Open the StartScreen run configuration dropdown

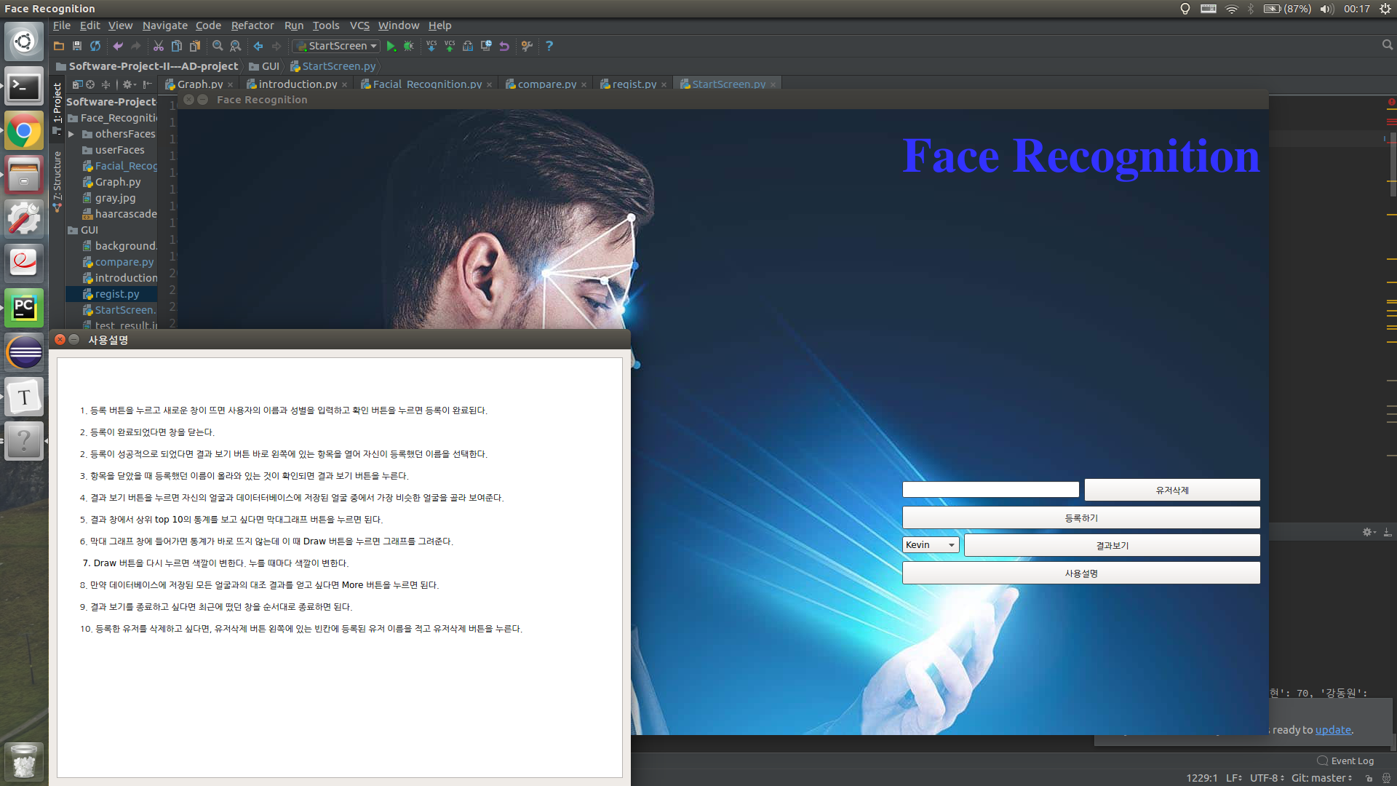point(337,46)
